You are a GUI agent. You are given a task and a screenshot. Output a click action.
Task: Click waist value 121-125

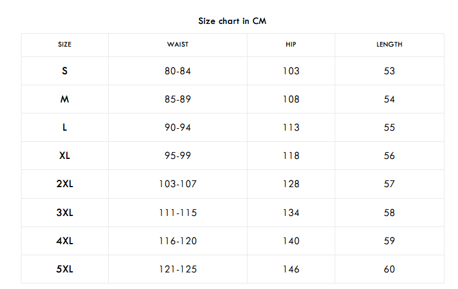(177, 269)
